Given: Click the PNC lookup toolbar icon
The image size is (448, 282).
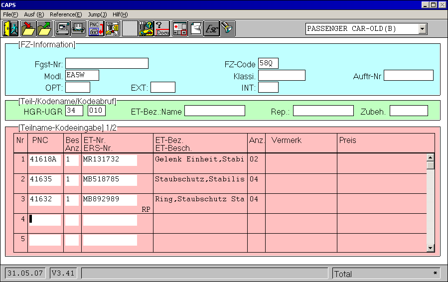Looking at the screenshot, I should 96,28.
